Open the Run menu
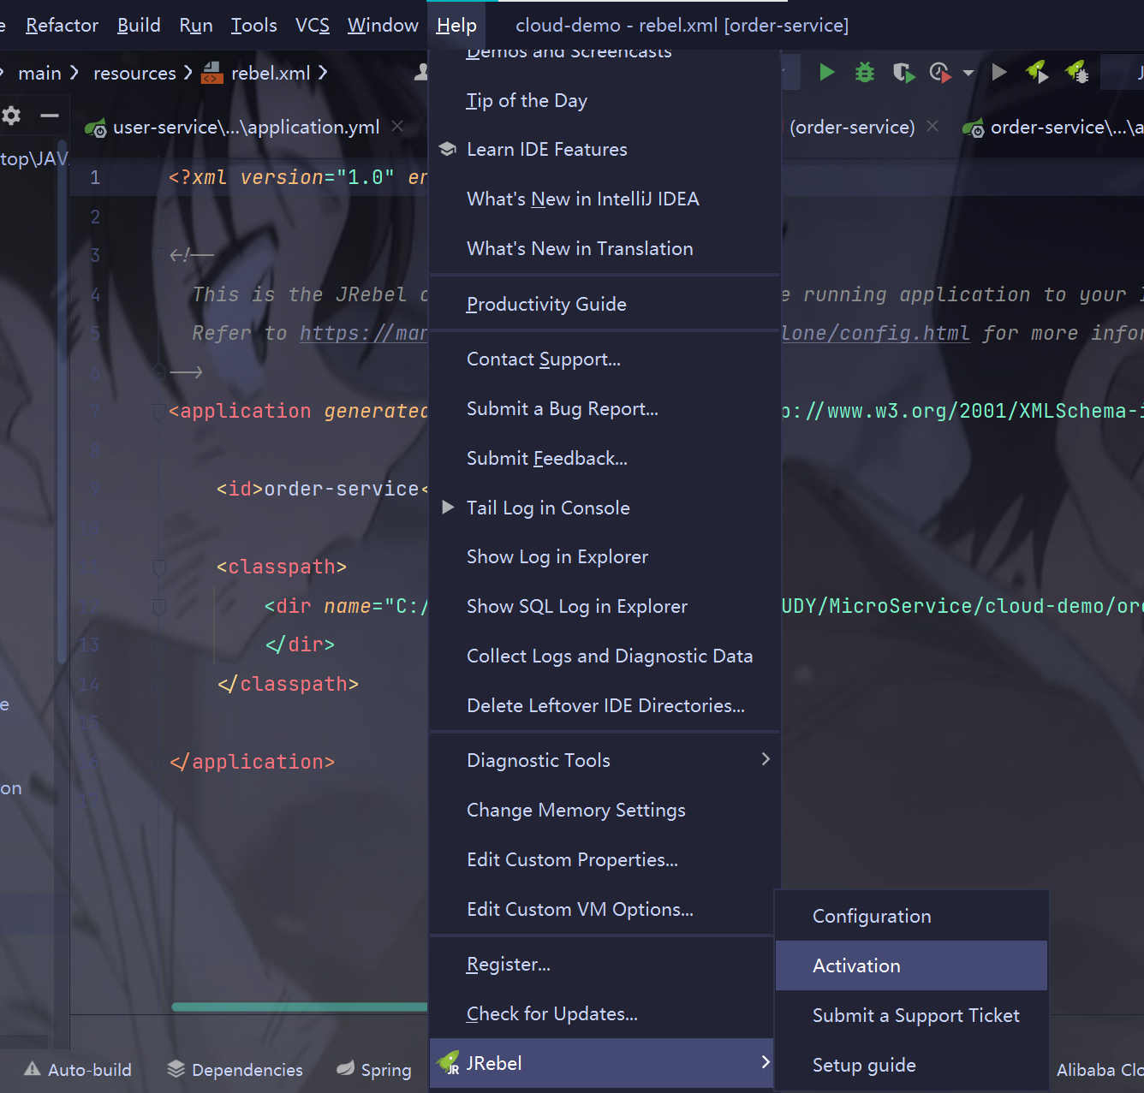 (196, 25)
